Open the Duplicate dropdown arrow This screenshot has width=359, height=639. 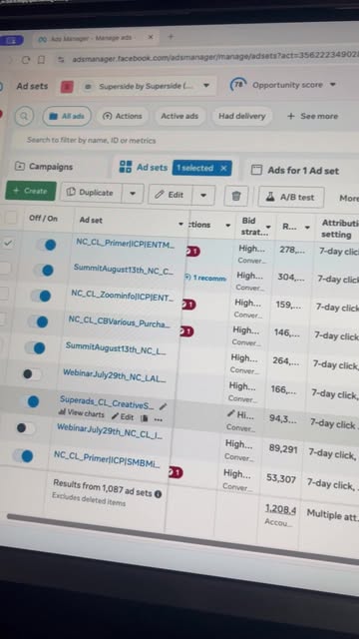pyautogui.click(x=133, y=193)
